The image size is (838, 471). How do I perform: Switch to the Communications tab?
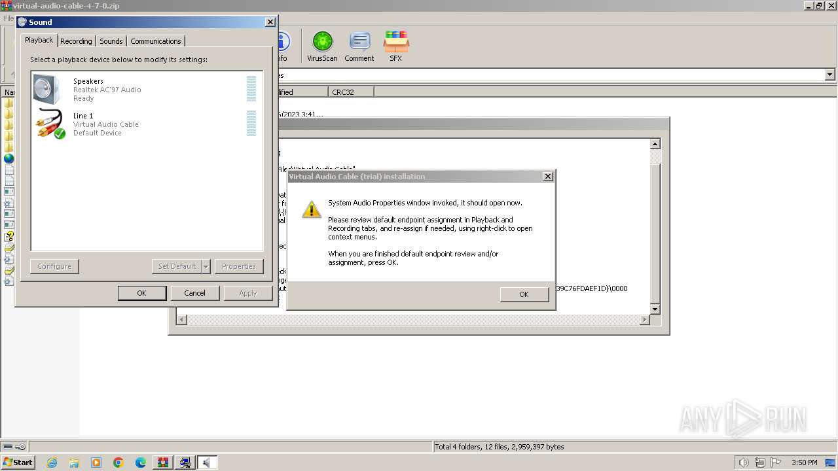coord(156,41)
